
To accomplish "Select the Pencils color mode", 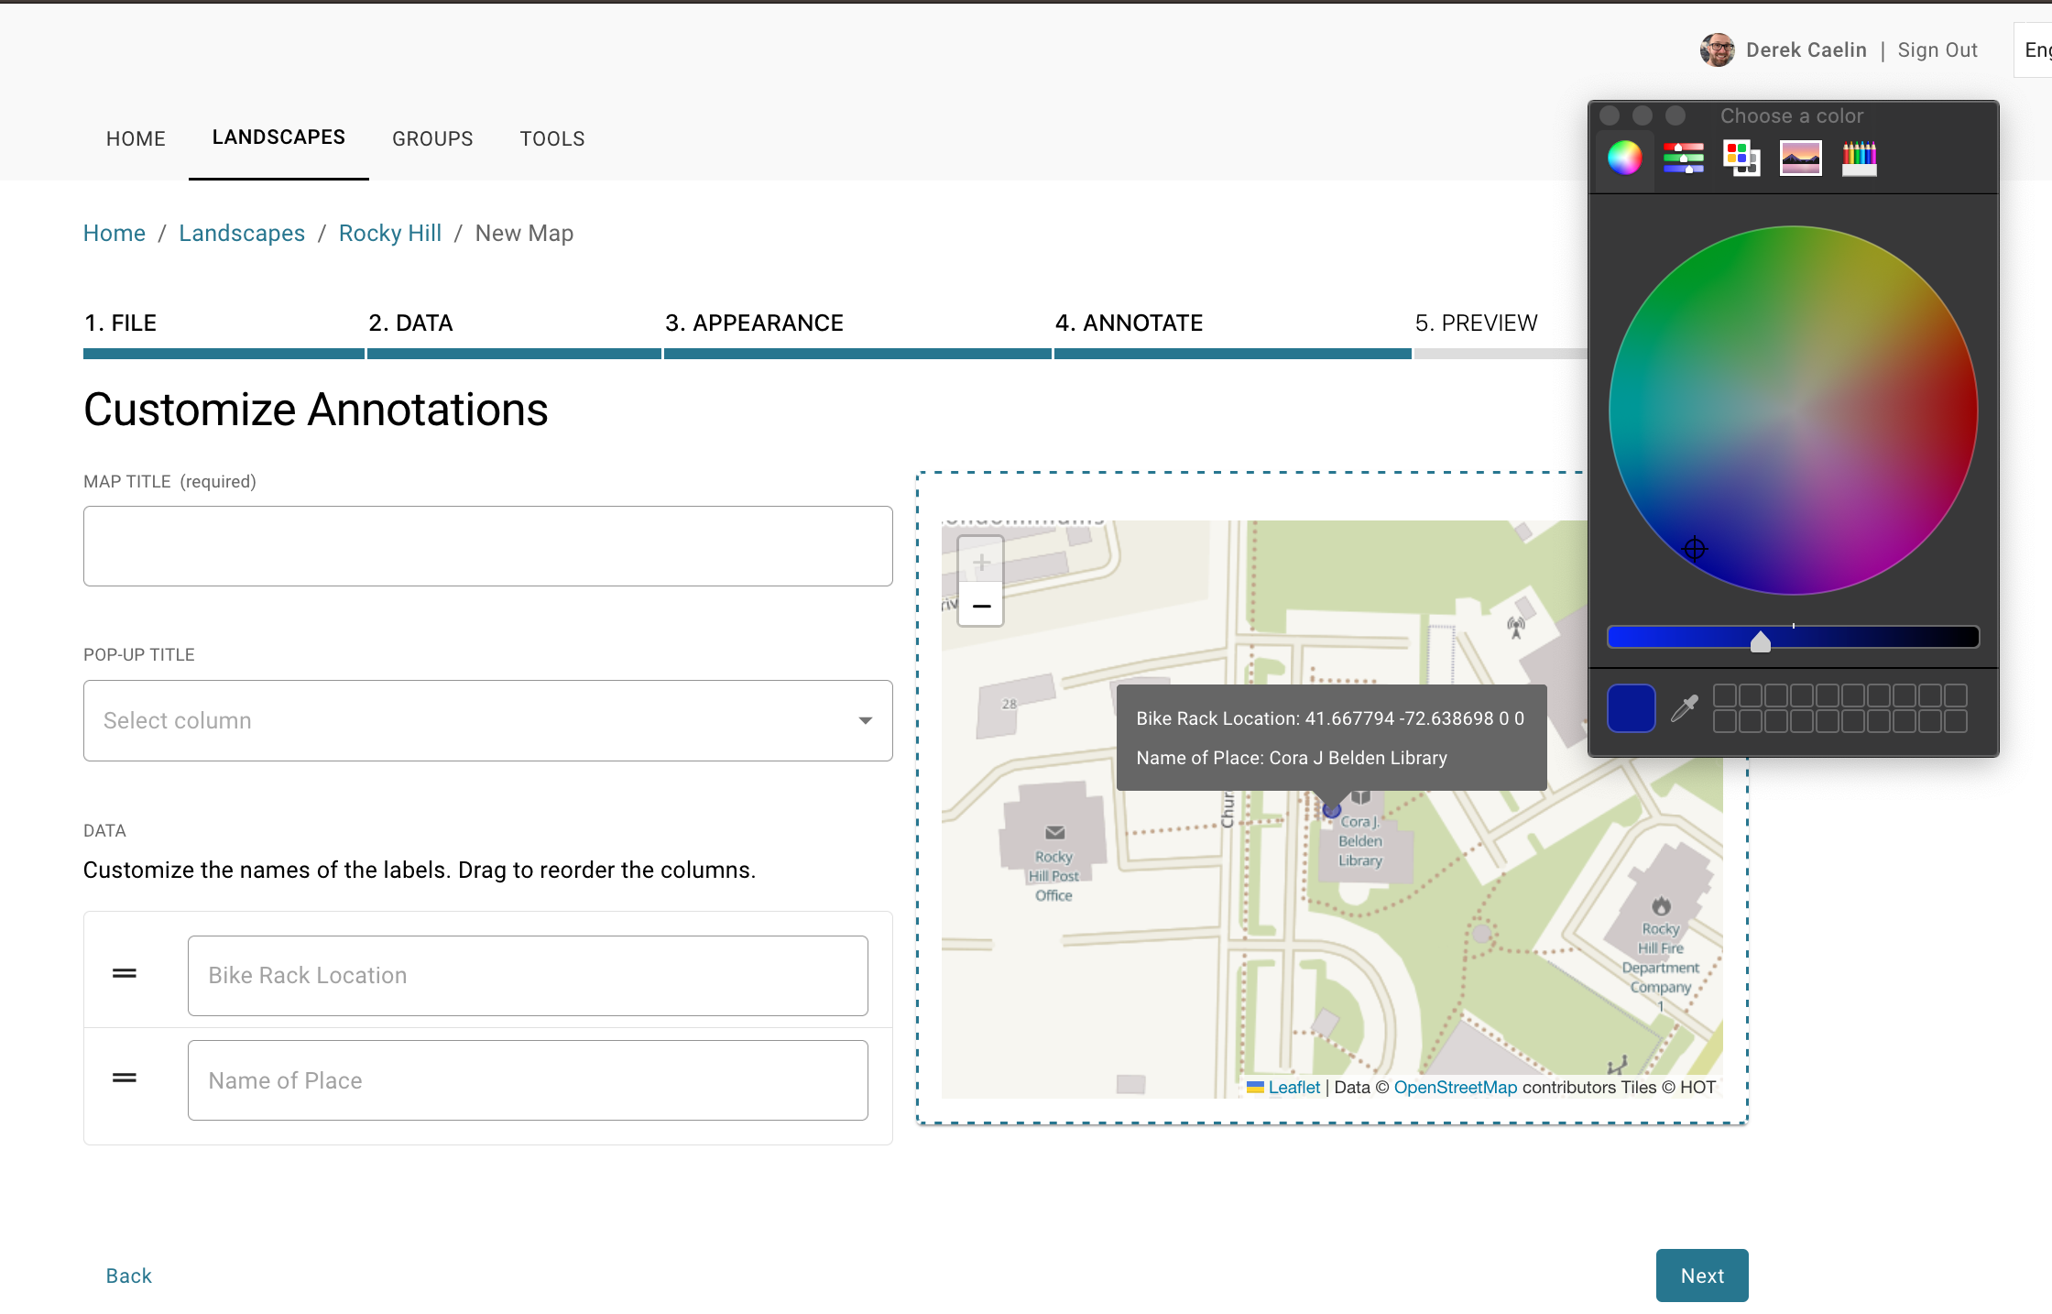I will [1859, 158].
